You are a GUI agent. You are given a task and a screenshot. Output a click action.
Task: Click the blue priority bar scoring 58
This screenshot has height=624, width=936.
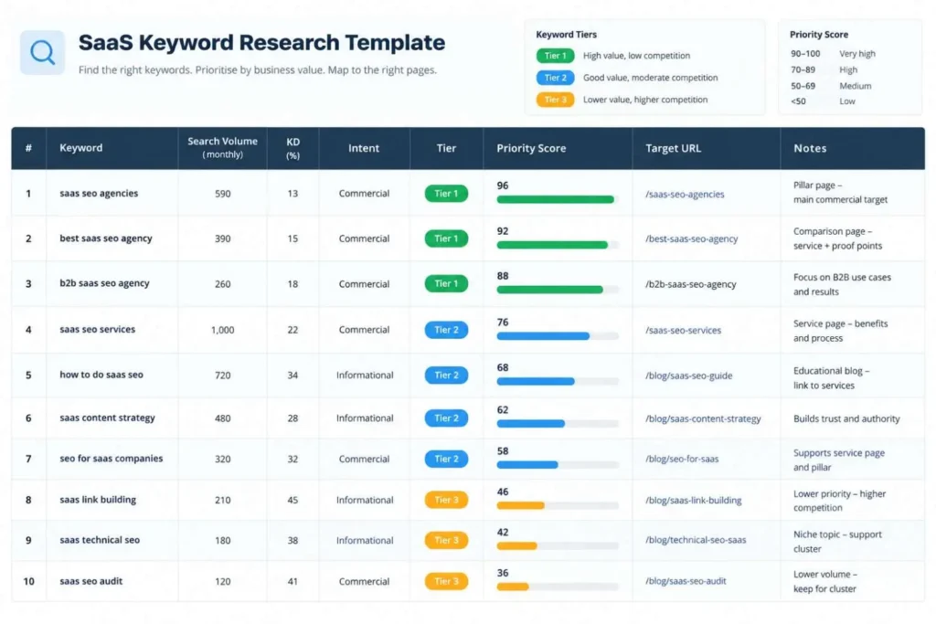[527, 465]
